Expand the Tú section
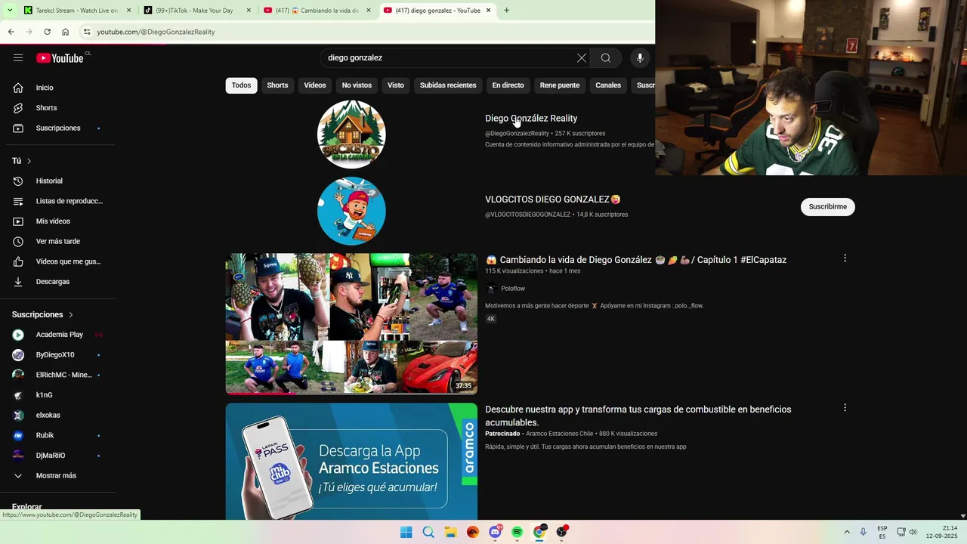967x544 pixels. (22, 161)
